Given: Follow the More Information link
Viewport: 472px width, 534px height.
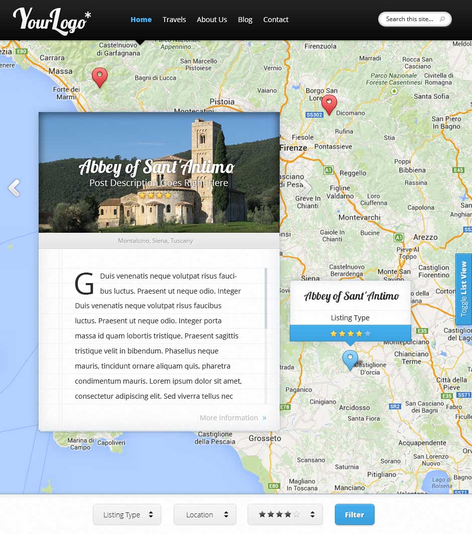Looking at the screenshot, I should pos(233,418).
